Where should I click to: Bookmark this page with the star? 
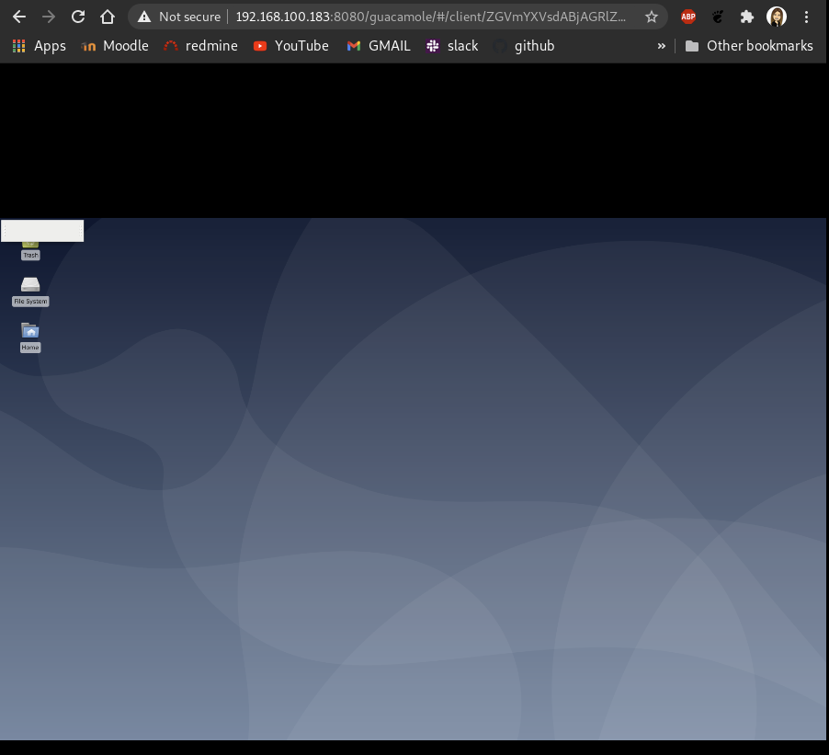coord(652,17)
